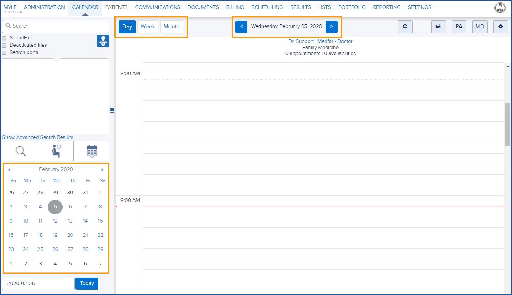Advance to the next month in mini calendar
This screenshot has width=512, height=295.
click(103, 169)
